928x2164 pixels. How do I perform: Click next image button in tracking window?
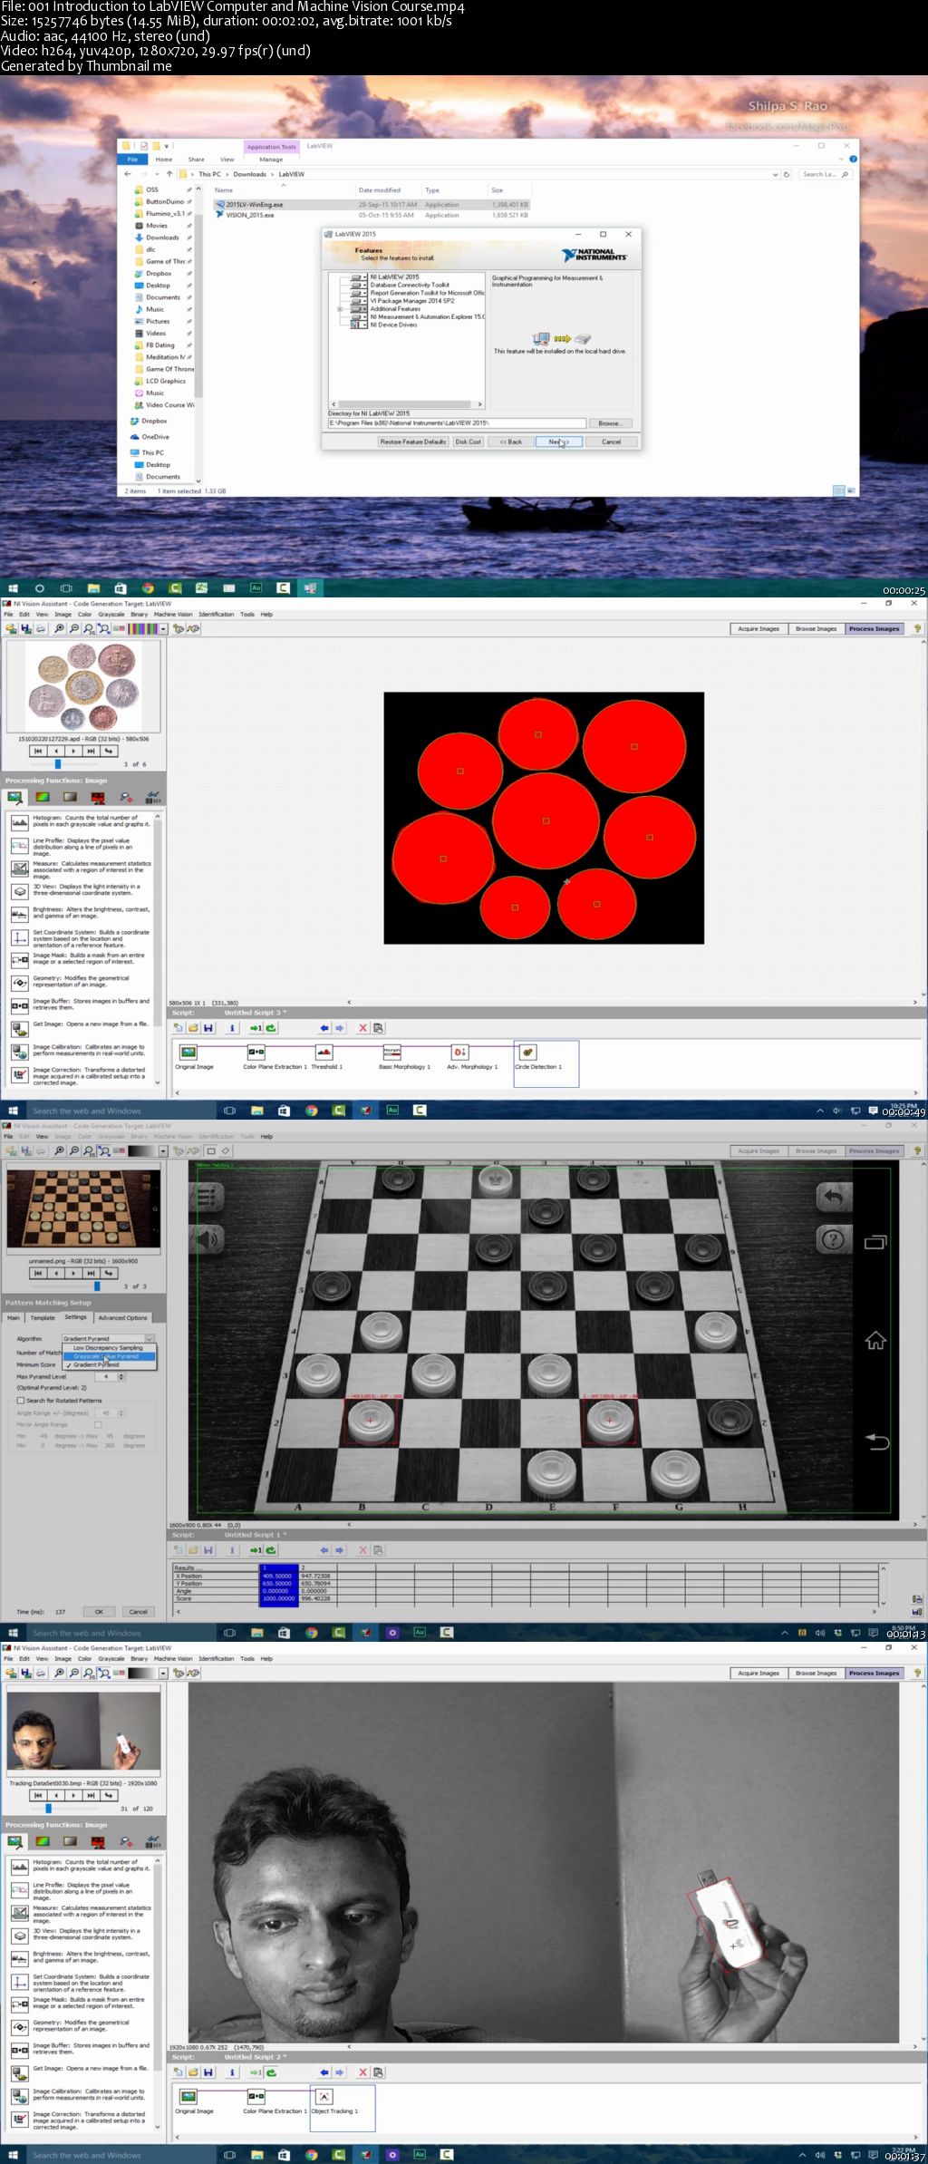click(73, 1795)
